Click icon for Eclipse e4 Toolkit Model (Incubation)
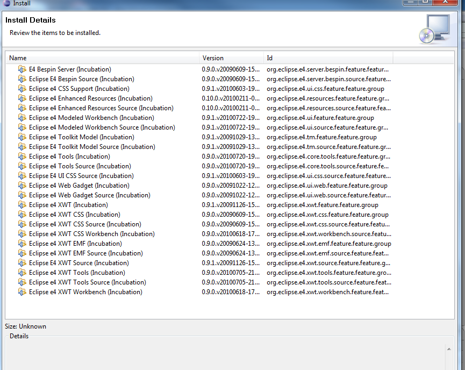The width and height of the screenshot is (465, 370). click(22, 137)
